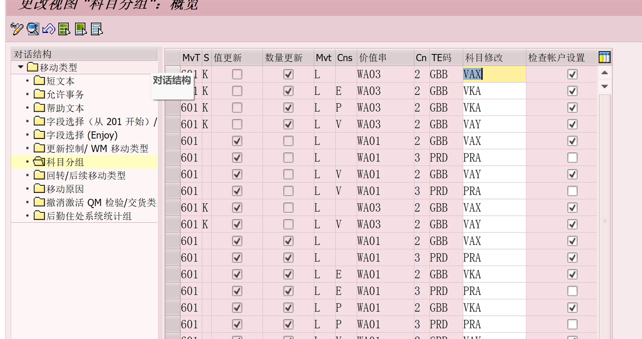Click the table scroll down arrow
This screenshot has height=339, width=642.
click(x=605, y=86)
